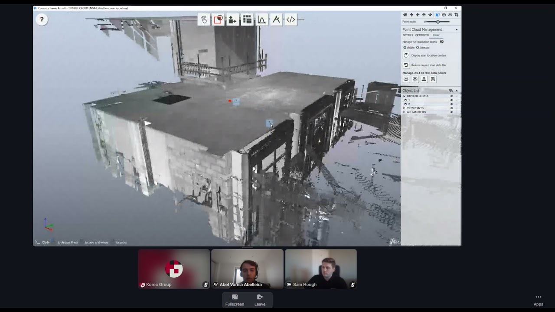The width and height of the screenshot is (555, 312).
Task: Click the Point scale value 1.0
Action: point(425,22)
